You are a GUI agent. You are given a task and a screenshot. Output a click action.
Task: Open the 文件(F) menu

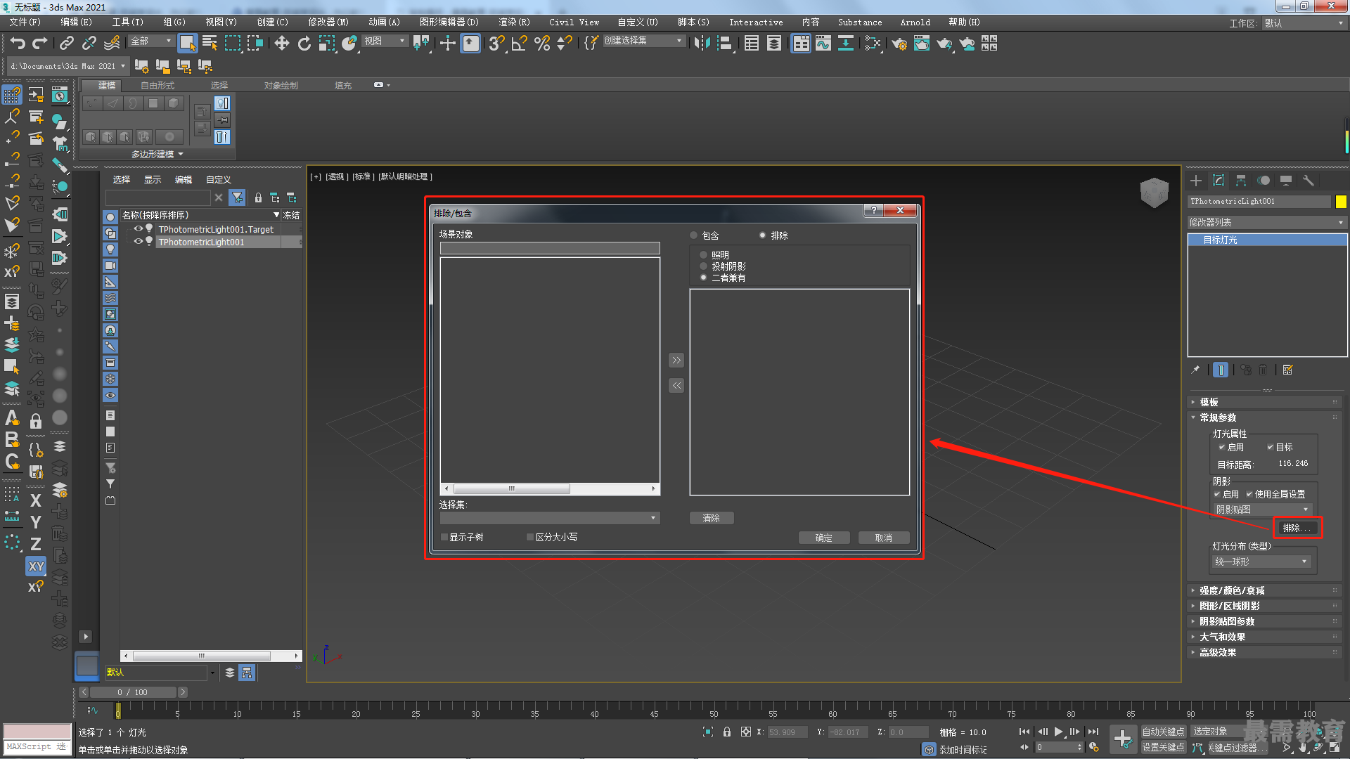click(x=25, y=22)
